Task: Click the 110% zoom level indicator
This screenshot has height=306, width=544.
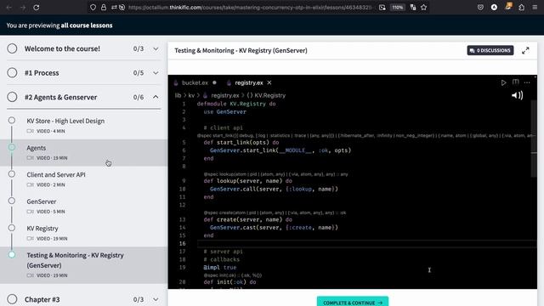Action: tap(398, 8)
